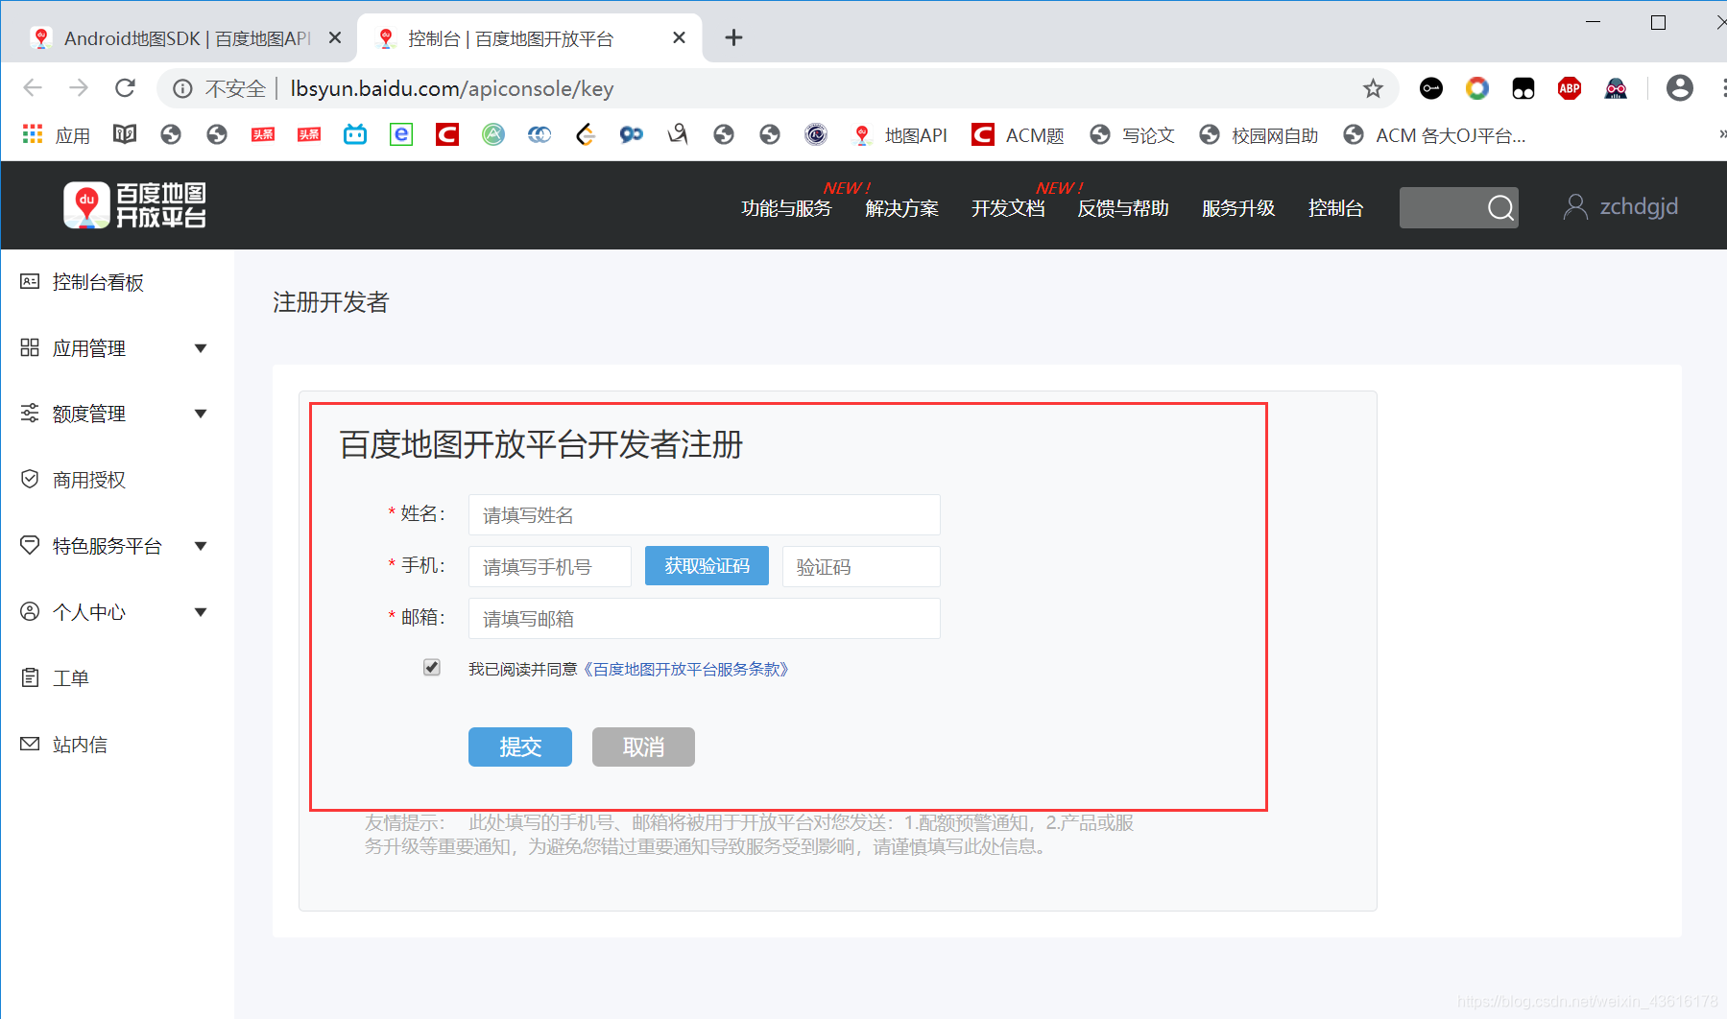1727x1019 pixels.
Task: Open the 工单 sidebar item
Action: [x=69, y=677]
